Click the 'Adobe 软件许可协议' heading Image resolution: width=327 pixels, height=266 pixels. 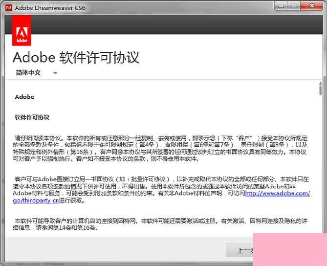[76, 57]
